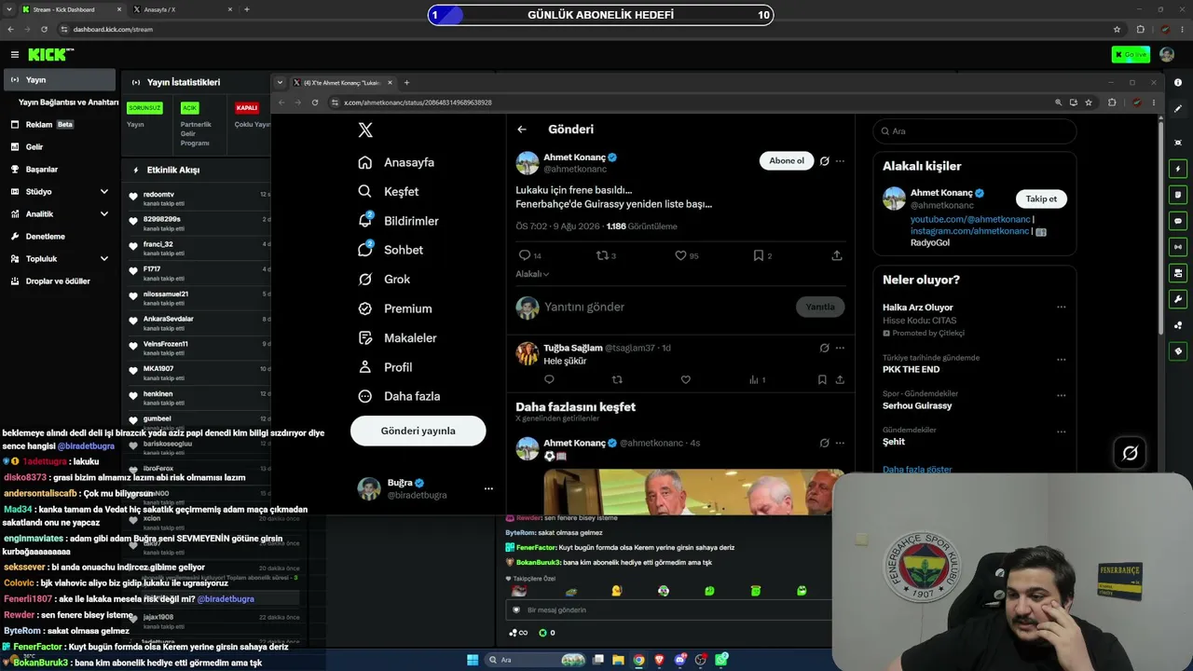Open the floating Grok button
Screen dimensions: 1193x671
pyautogui.click(x=1130, y=453)
